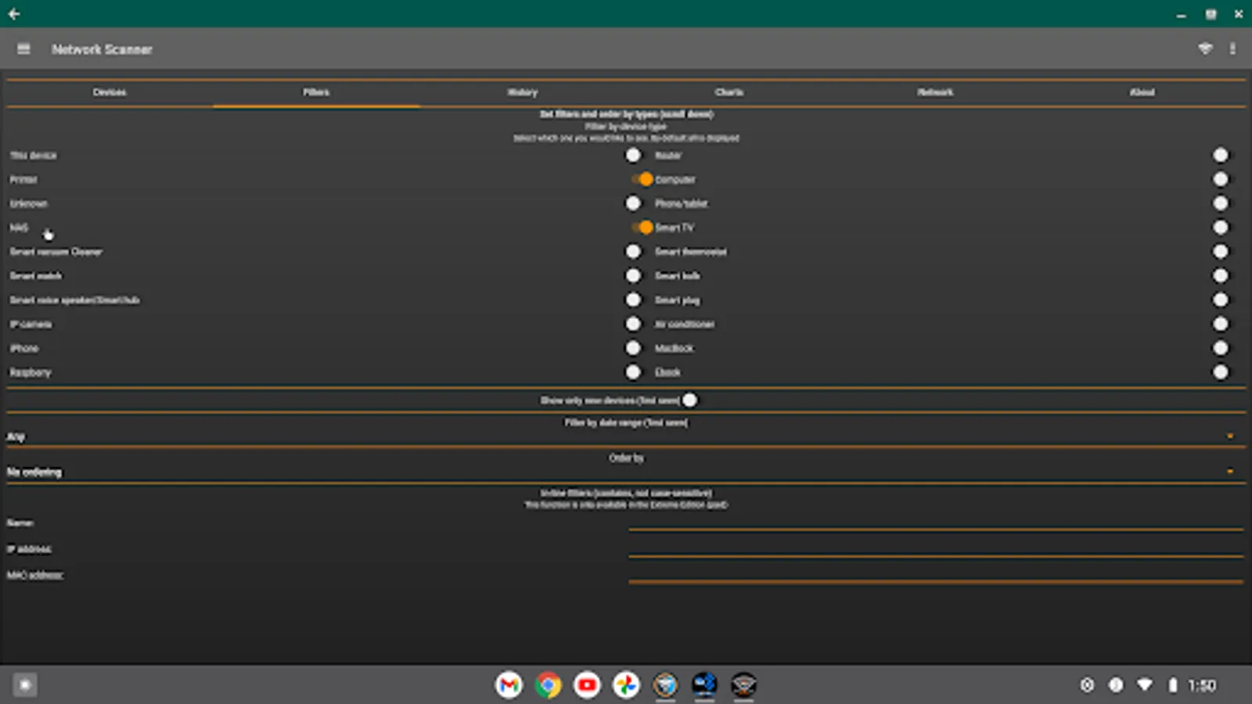Open YouTube from the shelf
1252x704 pixels.
(x=587, y=685)
